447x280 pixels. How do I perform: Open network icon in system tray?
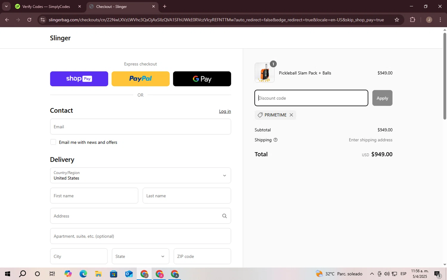pos(394,274)
